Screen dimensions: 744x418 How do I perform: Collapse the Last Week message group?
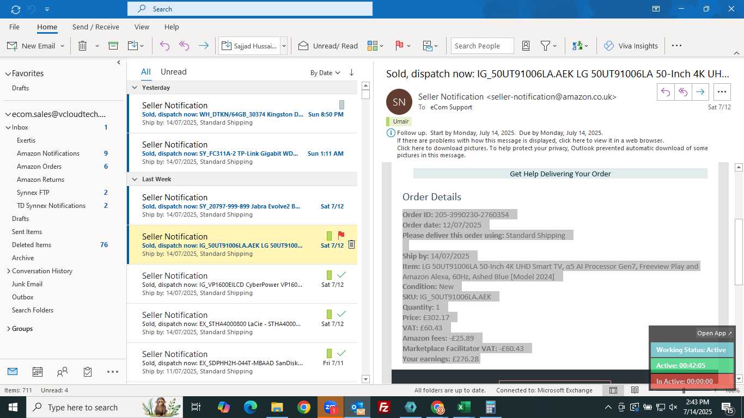click(135, 179)
